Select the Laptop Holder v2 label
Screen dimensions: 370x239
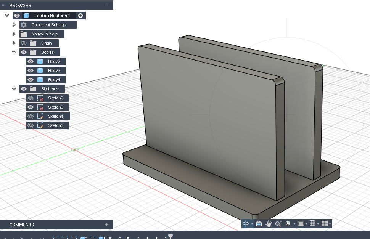[52, 16]
